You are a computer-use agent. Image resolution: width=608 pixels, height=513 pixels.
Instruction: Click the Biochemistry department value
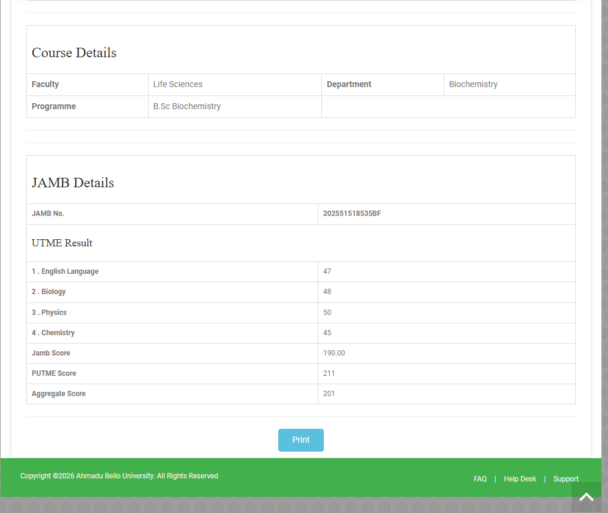(x=473, y=84)
